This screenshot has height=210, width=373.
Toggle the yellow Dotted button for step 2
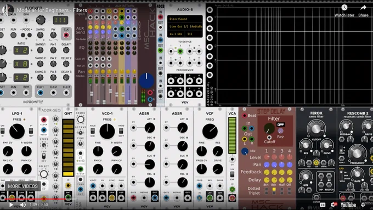click(x=274, y=189)
